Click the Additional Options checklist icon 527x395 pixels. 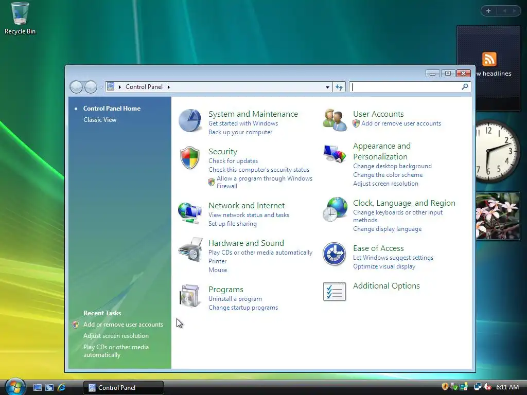(x=335, y=292)
